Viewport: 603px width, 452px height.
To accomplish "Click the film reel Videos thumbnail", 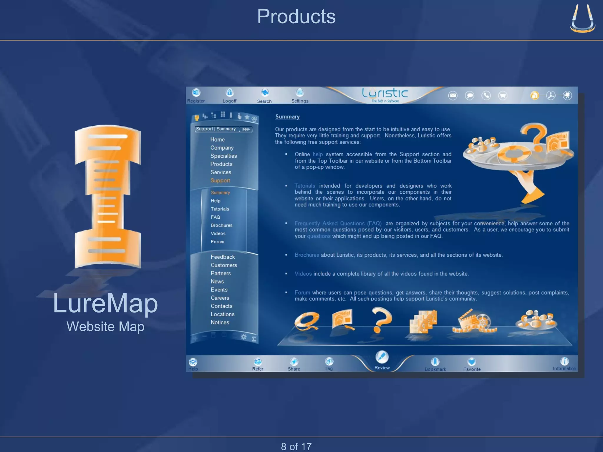I will coord(474,321).
